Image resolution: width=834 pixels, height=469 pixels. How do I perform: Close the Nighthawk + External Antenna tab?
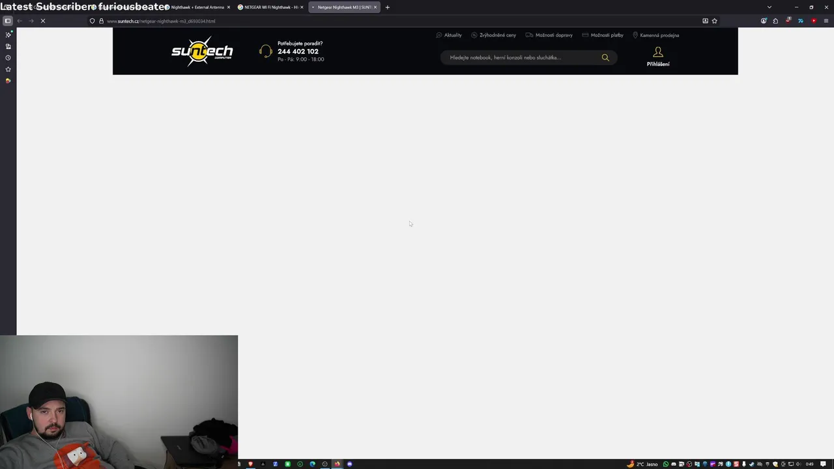[x=229, y=7]
